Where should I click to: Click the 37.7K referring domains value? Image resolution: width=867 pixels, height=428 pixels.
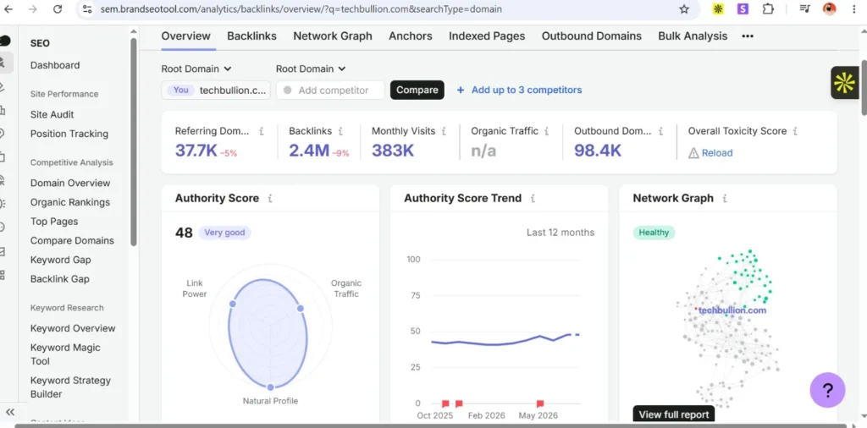click(196, 151)
